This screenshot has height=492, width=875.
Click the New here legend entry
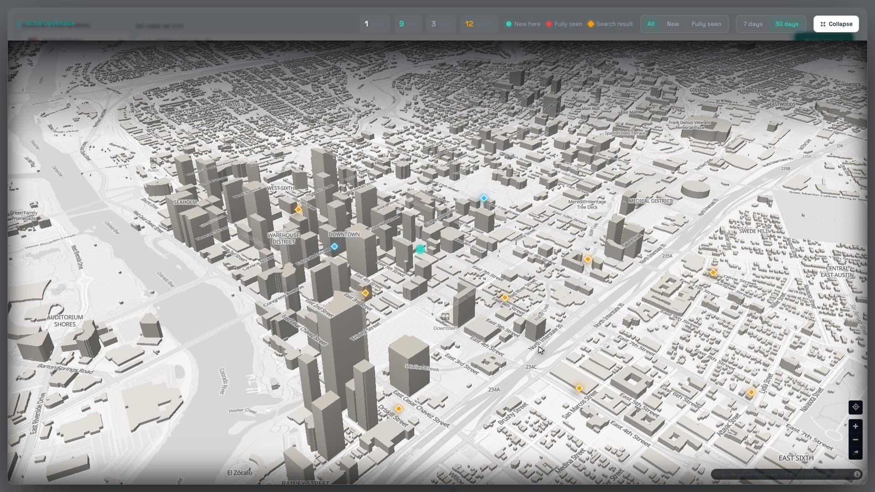tap(523, 24)
